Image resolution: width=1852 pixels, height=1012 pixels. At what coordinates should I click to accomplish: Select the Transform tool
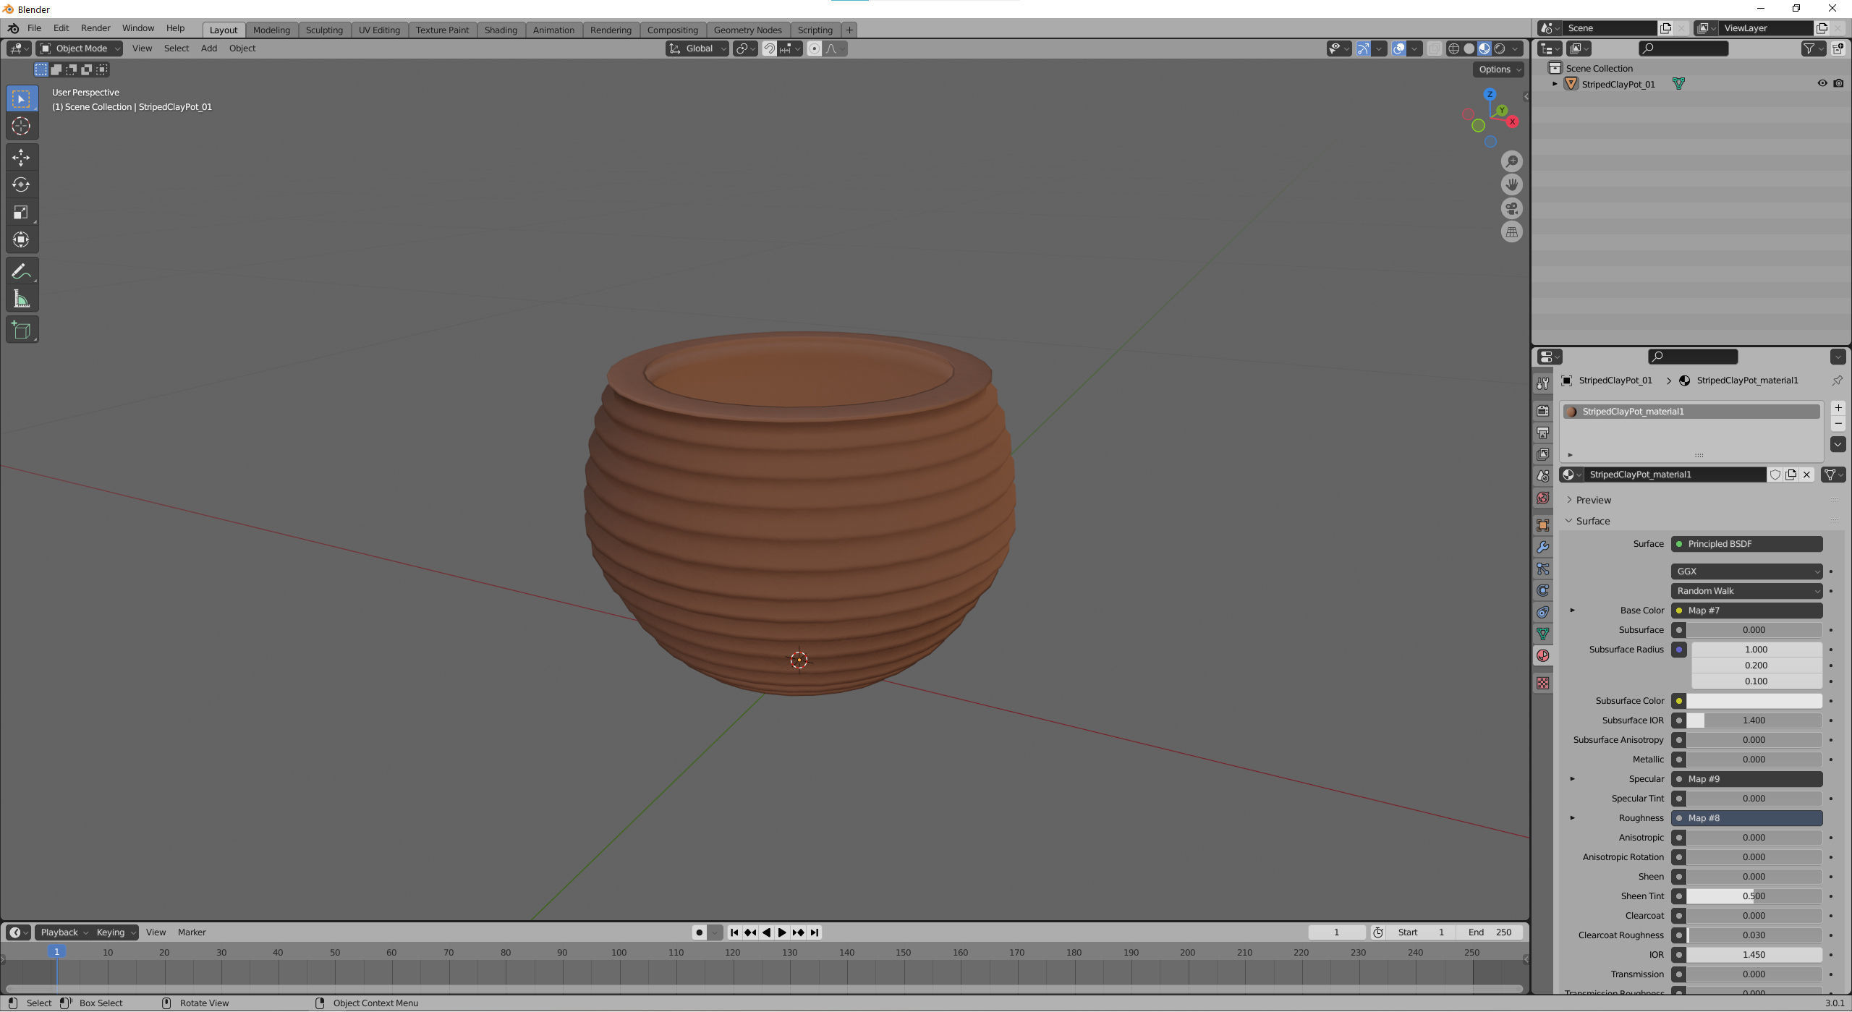(x=21, y=239)
